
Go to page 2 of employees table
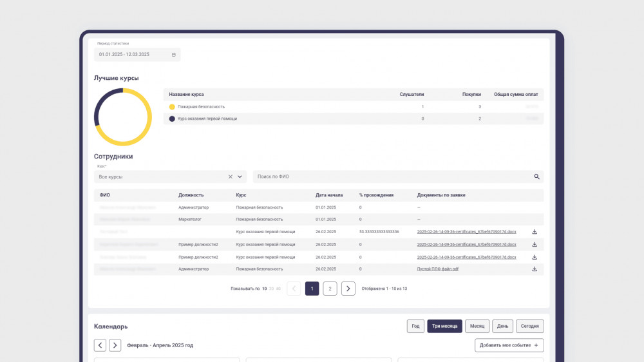point(330,289)
